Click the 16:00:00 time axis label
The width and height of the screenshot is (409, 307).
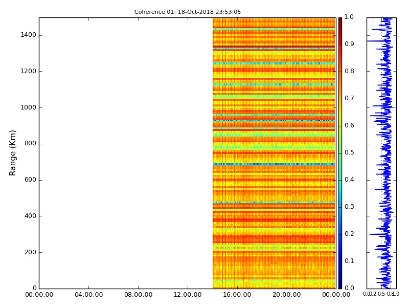[237, 295]
